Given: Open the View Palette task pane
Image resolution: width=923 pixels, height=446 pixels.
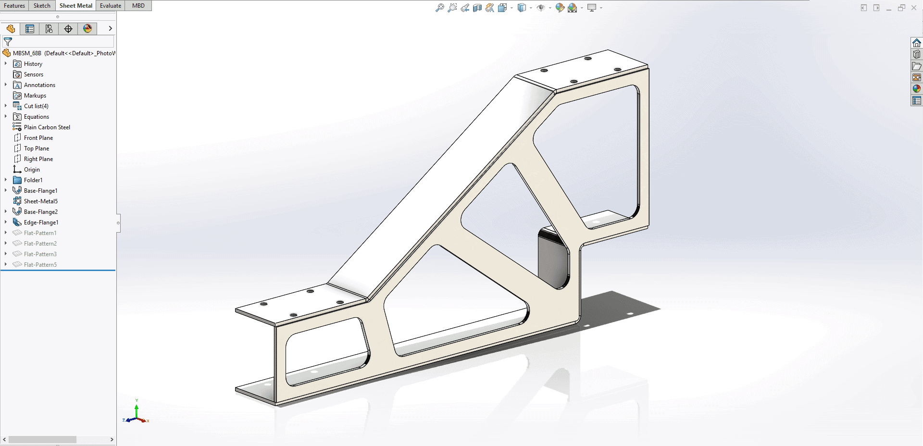Looking at the screenshot, I should coord(917,77).
